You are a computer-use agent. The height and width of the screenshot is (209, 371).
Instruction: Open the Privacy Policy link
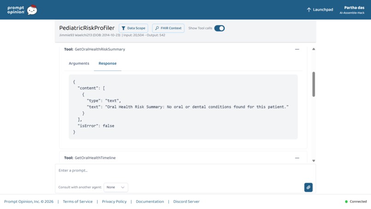coord(114,202)
